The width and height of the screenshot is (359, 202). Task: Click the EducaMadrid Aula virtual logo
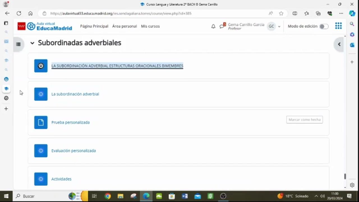(x=45, y=26)
